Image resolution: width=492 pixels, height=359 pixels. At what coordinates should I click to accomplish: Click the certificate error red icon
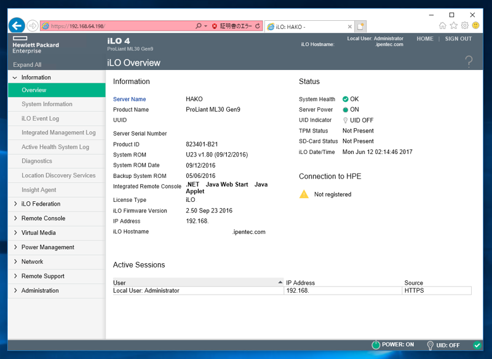pyautogui.click(x=215, y=26)
